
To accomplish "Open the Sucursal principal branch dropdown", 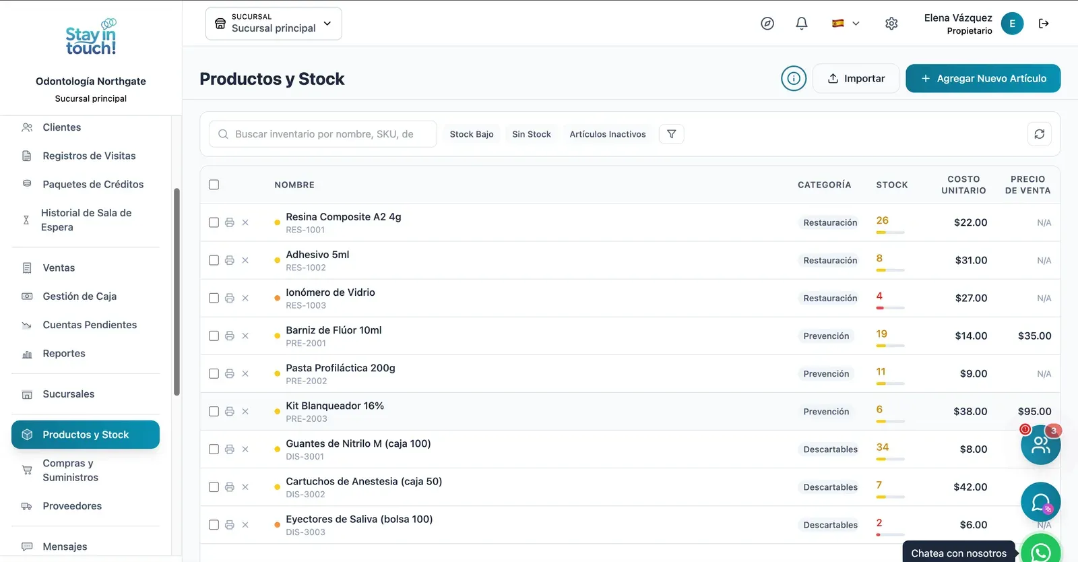I will 274,24.
